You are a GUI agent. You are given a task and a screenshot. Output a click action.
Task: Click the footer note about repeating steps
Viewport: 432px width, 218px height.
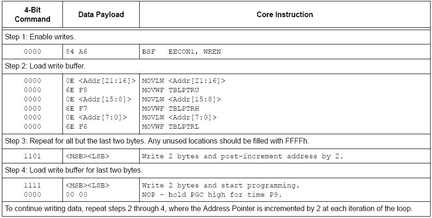pyautogui.click(x=208, y=209)
